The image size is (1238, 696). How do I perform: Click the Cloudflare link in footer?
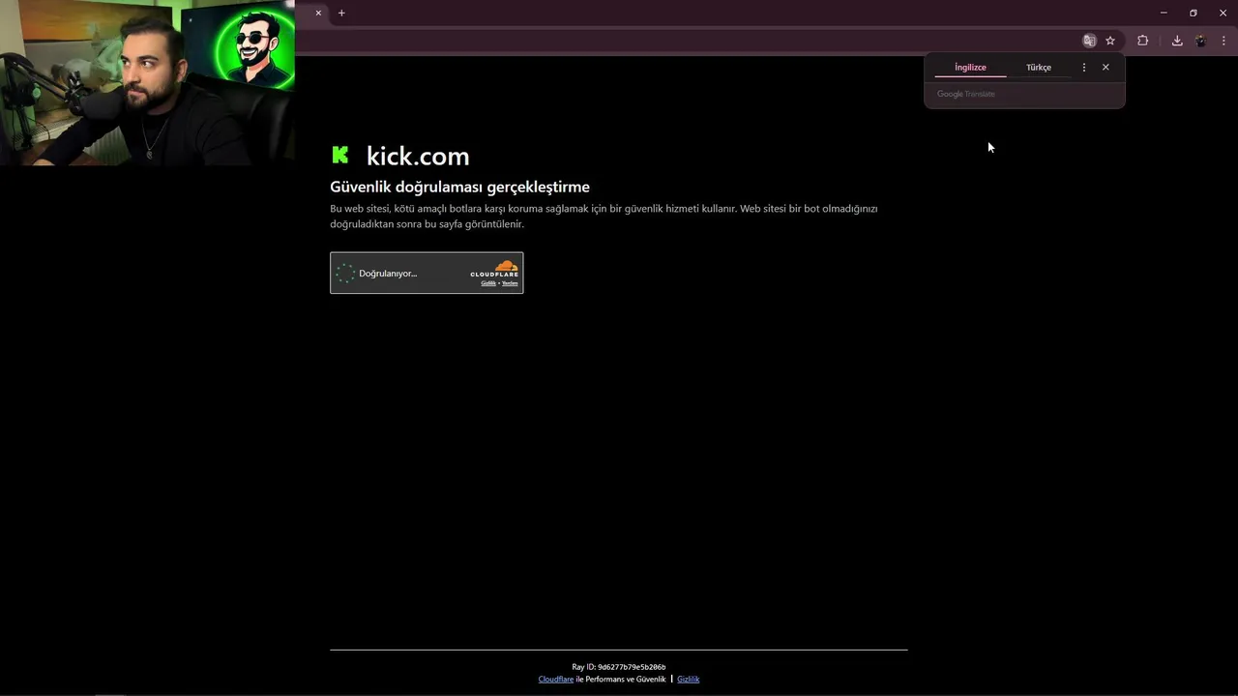pyautogui.click(x=556, y=679)
